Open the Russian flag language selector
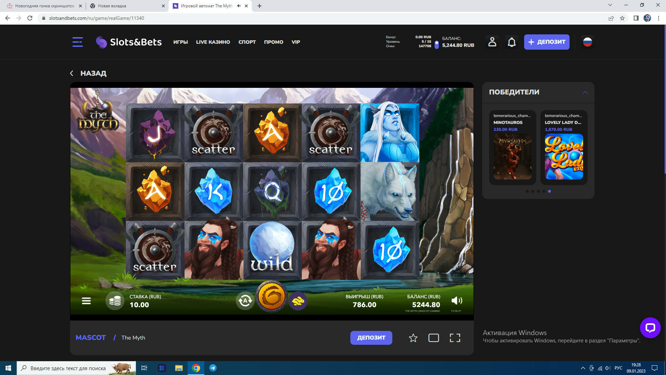666x375 pixels. [x=587, y=42]
